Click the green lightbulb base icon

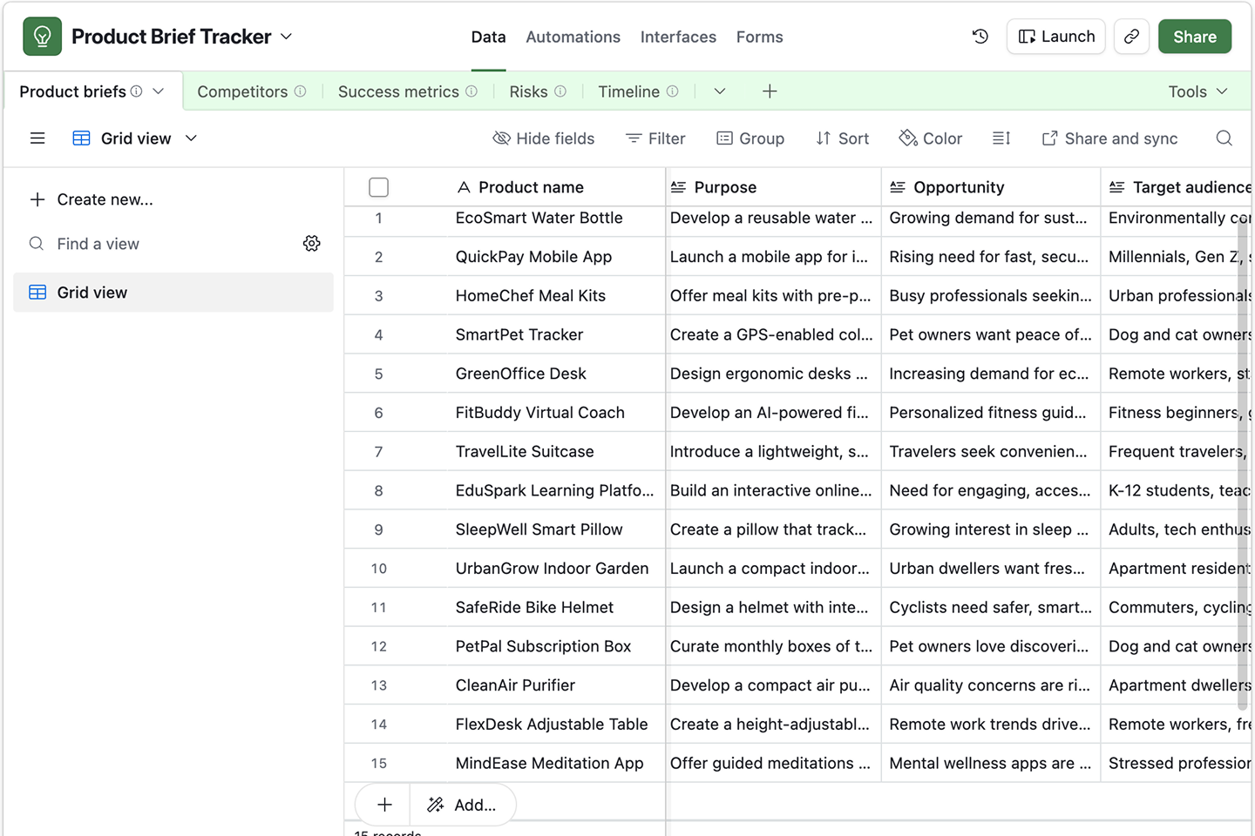tap(42, 37)
